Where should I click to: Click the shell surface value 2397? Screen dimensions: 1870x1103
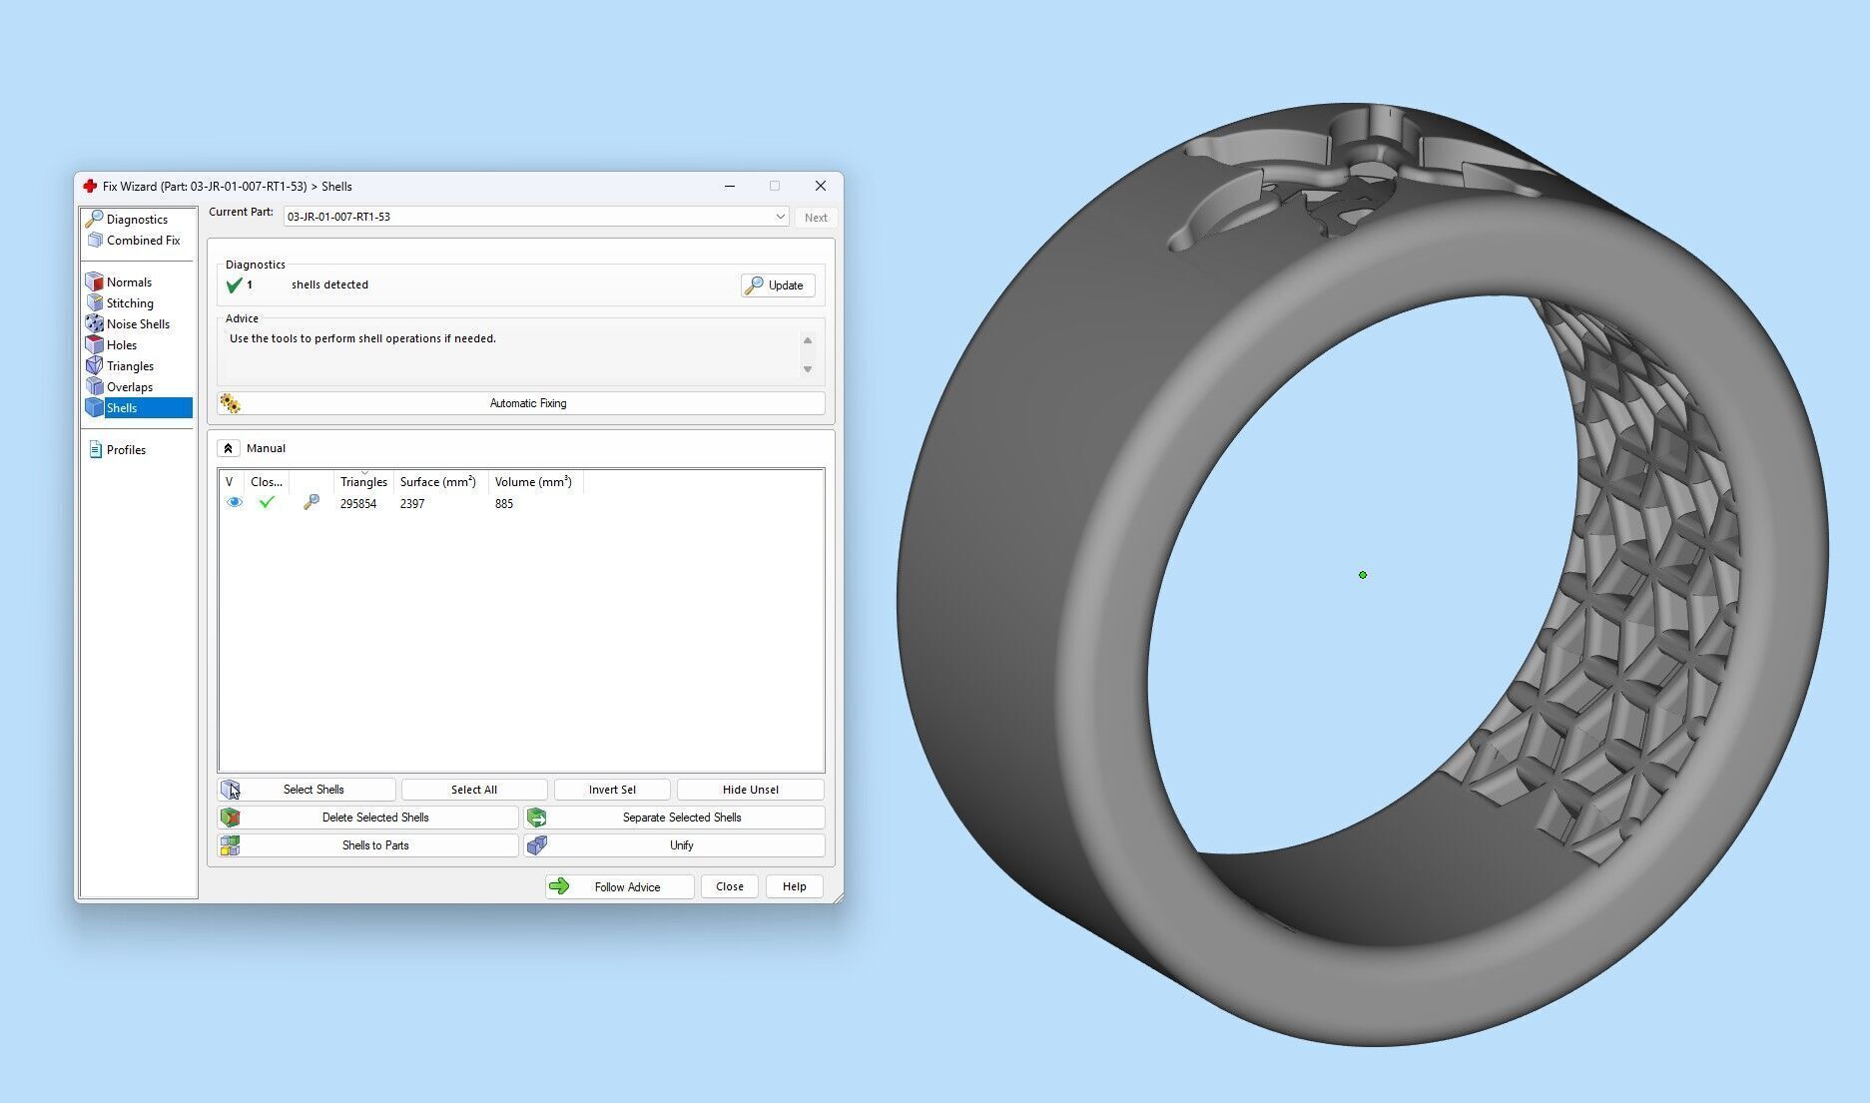coord(412,504)
